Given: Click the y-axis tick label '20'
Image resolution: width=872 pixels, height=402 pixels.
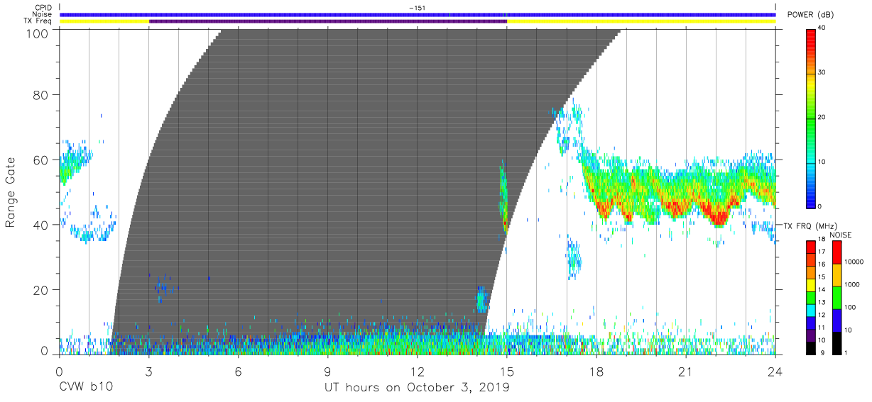Looking at the screenshot, I should pos(40,290).
